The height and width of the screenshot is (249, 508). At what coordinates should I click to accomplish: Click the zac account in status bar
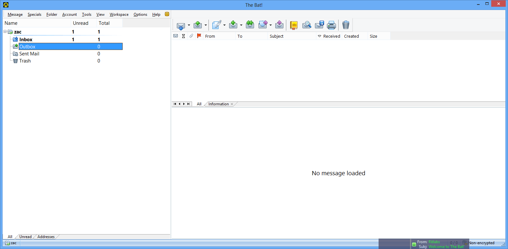pyautogui.click(x=11, y=243)
